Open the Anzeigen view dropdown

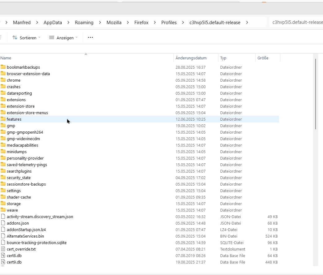[63, 38]
